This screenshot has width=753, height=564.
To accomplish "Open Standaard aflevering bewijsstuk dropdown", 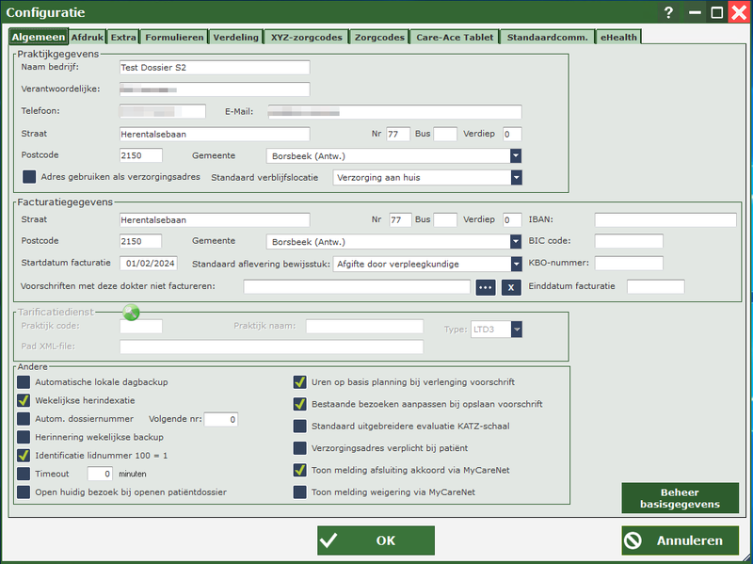I will click(516, 265).
